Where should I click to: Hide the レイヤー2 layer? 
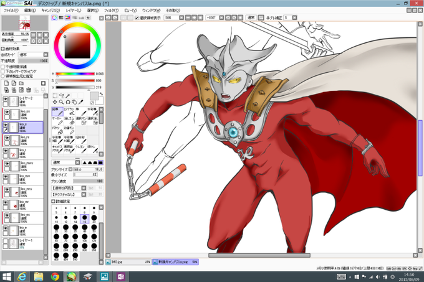[x=6, y=99]
